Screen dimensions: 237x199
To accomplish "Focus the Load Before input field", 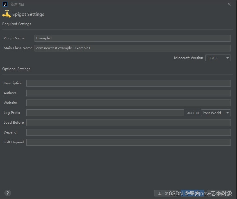I will (x=129, y=123).
